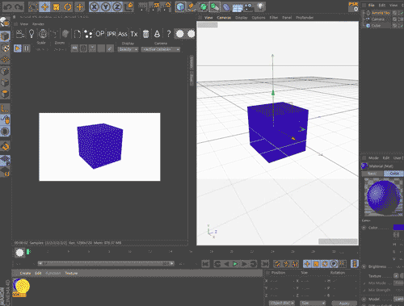Click the coordinate system icon
The width and height of the screenshot is (404, 306).
pos(129,6)
